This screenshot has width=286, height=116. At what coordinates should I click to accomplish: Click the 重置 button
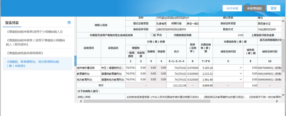[x=274, y=8]
